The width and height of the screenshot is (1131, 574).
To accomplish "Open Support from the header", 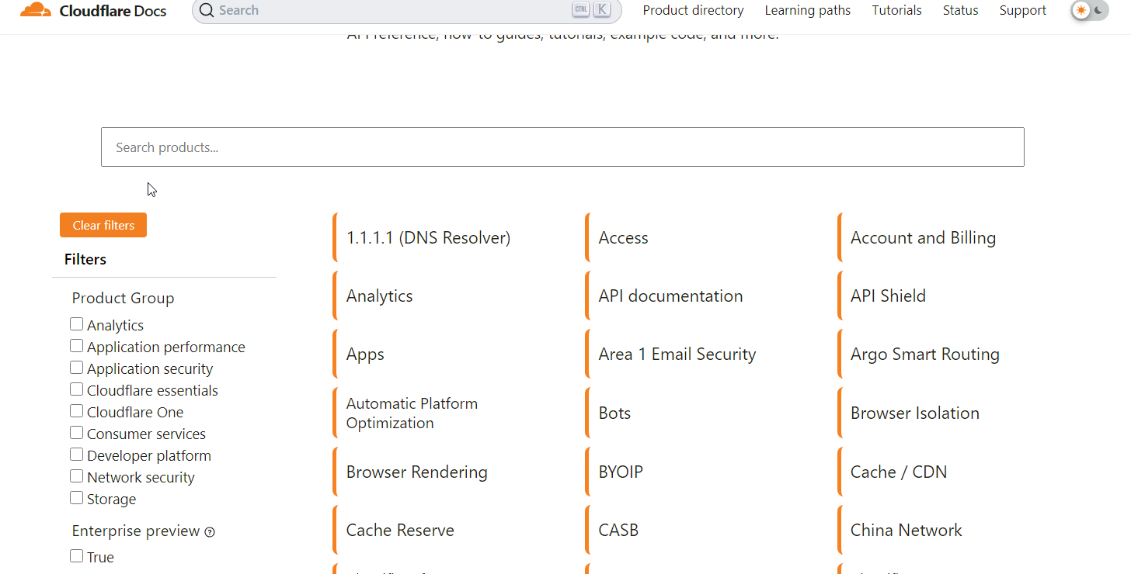I will [x=1022, y=10].
